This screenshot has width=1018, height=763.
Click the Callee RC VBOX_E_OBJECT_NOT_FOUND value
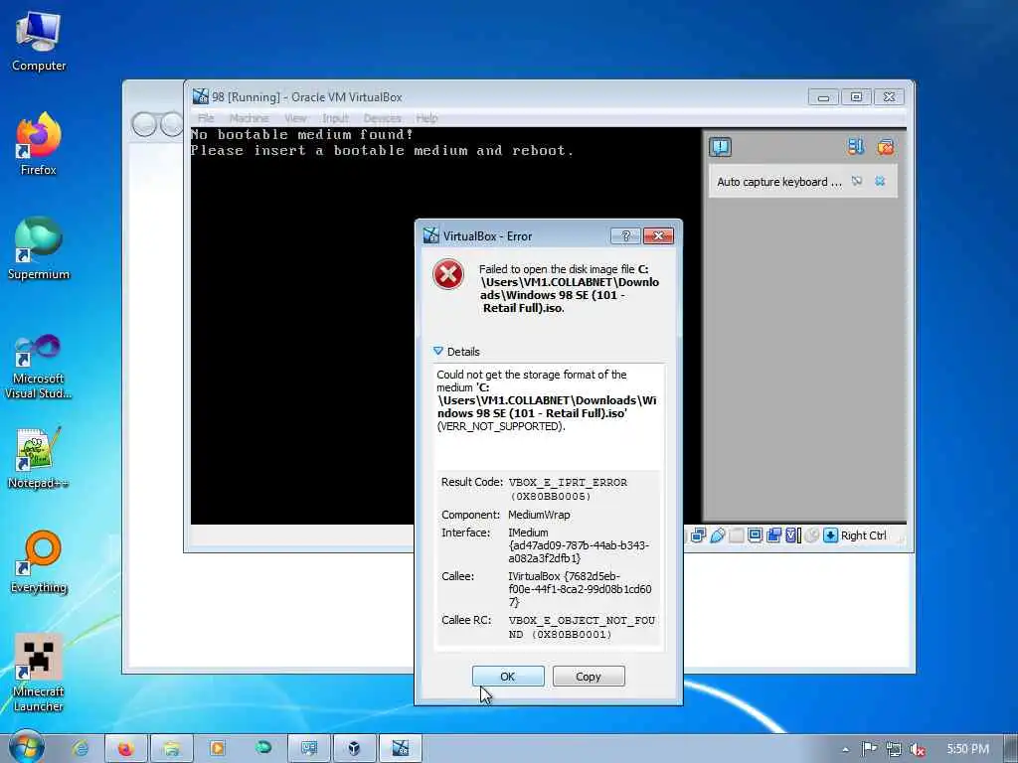(582, 627)
